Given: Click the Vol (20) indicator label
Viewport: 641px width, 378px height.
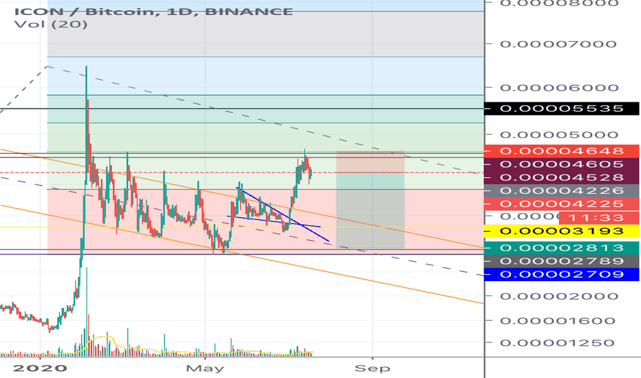Looking at the screenshot, I should pos(51,24).
